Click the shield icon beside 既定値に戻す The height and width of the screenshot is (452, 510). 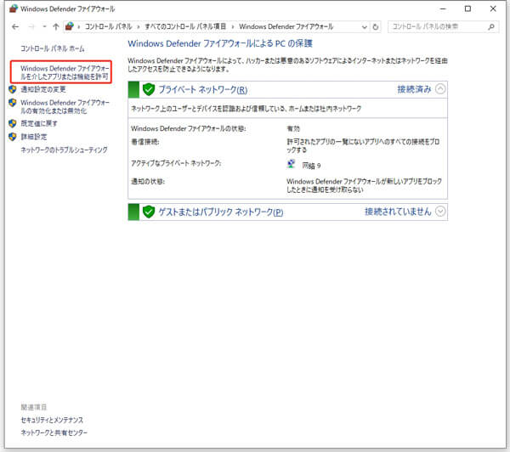tap(13, 123)
